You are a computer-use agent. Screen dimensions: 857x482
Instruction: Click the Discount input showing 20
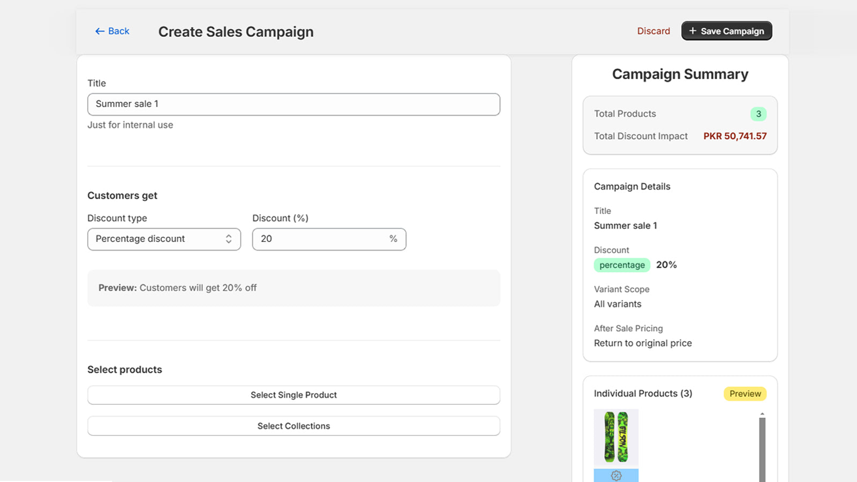[321, 239]
